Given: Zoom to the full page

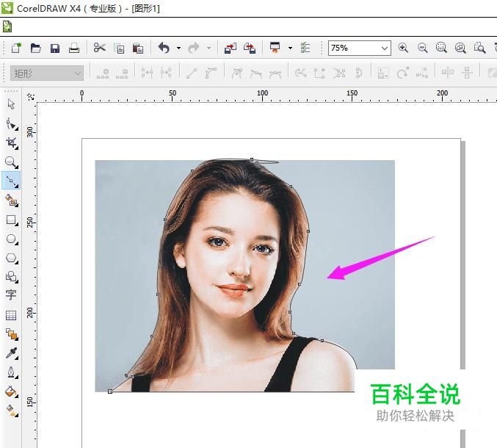Looking at the screenshot, I should 479,48.
